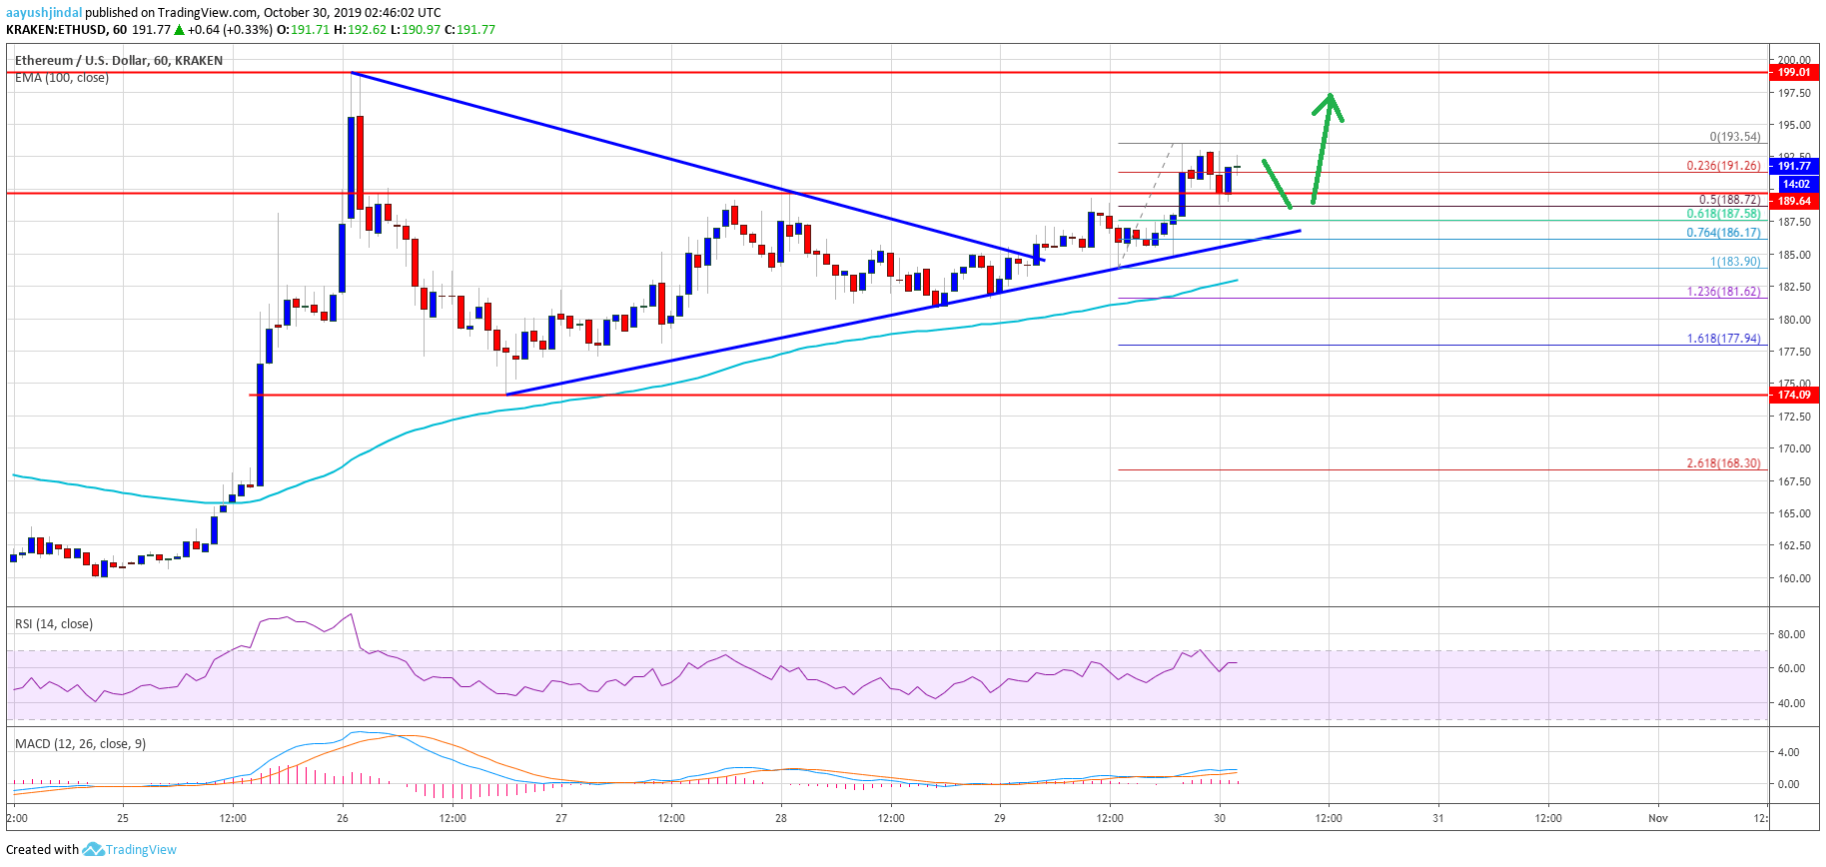This screenshot has width=1826, height=867.
Task: Click the EMA (100, close) indicator label
Action: tap(62, 78)
